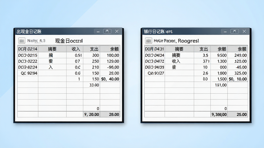This screenshot has width=264, height=148.
Task: Select the '25.00' total cell
Action: click(x=238, y=114)
